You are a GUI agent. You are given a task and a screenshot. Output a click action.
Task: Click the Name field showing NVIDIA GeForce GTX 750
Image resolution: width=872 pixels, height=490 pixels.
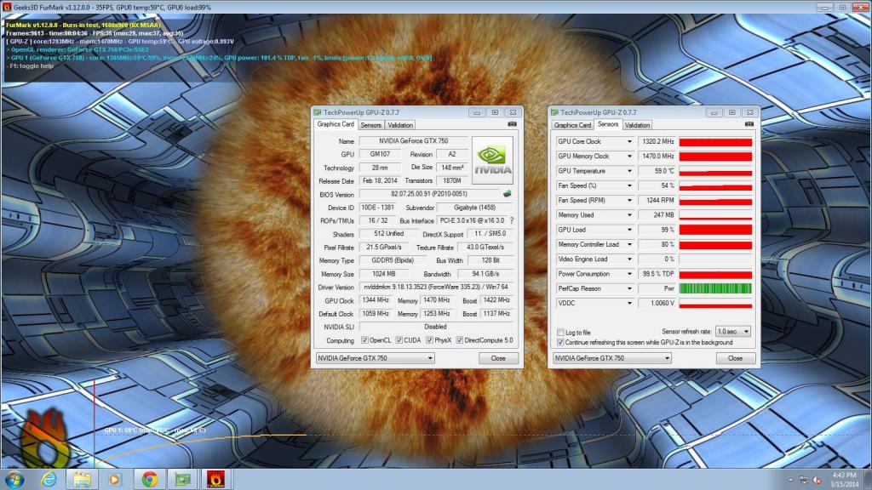coord(413,141)
